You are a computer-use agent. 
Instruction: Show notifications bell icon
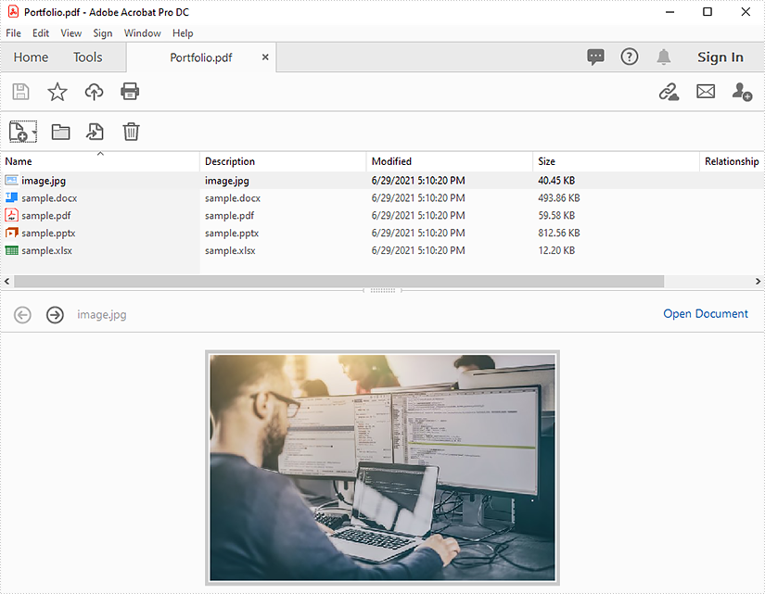(x=664, y=57)
